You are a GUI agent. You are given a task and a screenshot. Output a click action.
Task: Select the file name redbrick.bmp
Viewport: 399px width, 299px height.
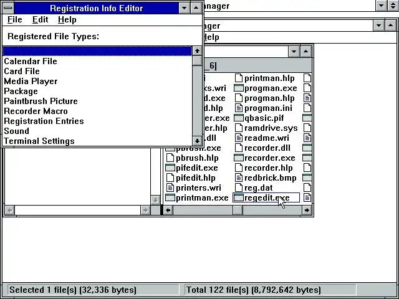click(270, 178)
